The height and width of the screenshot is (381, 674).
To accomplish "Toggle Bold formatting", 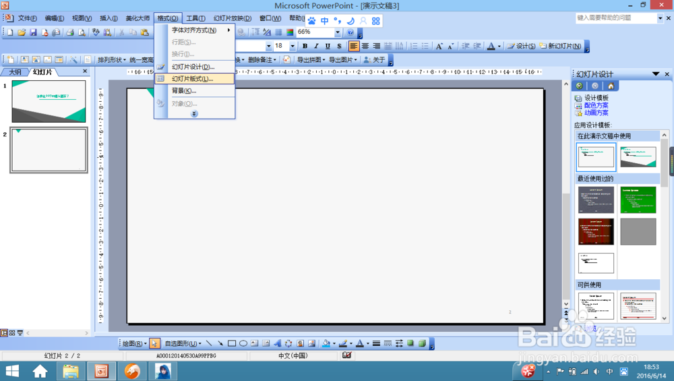I will click(x=305, y=46).
